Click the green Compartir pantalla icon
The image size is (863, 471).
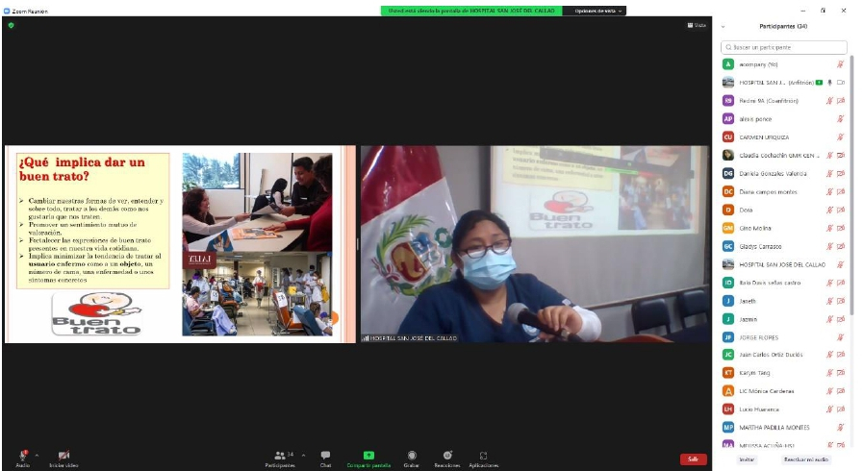(368, 455)
